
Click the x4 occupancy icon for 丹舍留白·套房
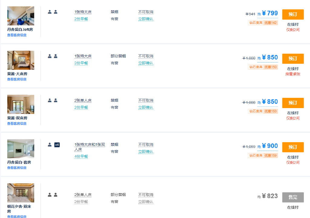57,145
